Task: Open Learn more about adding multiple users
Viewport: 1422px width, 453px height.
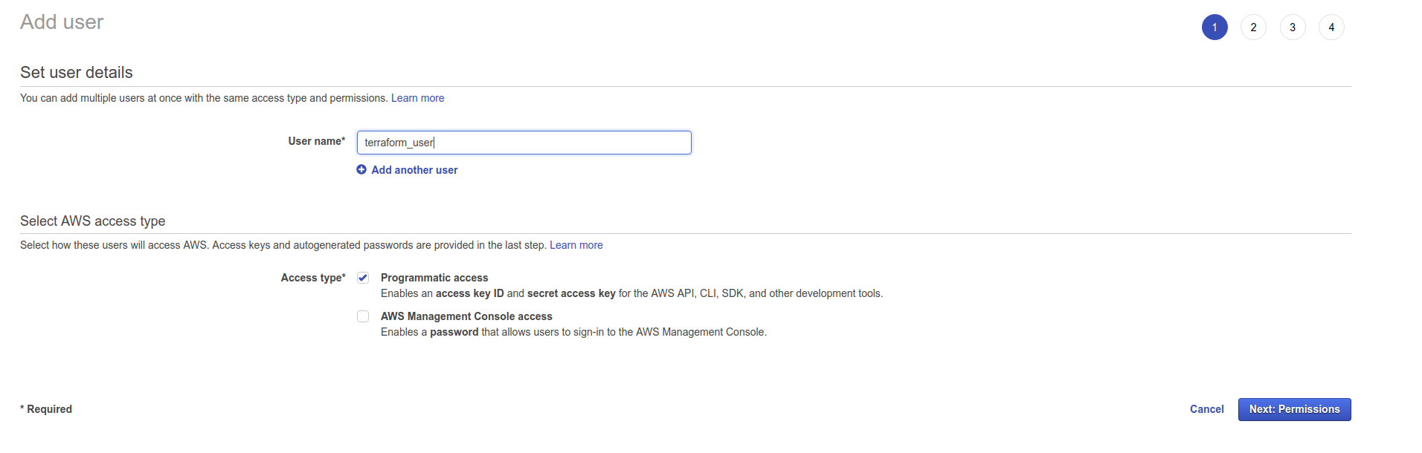Action: click(x=417, y=98)
